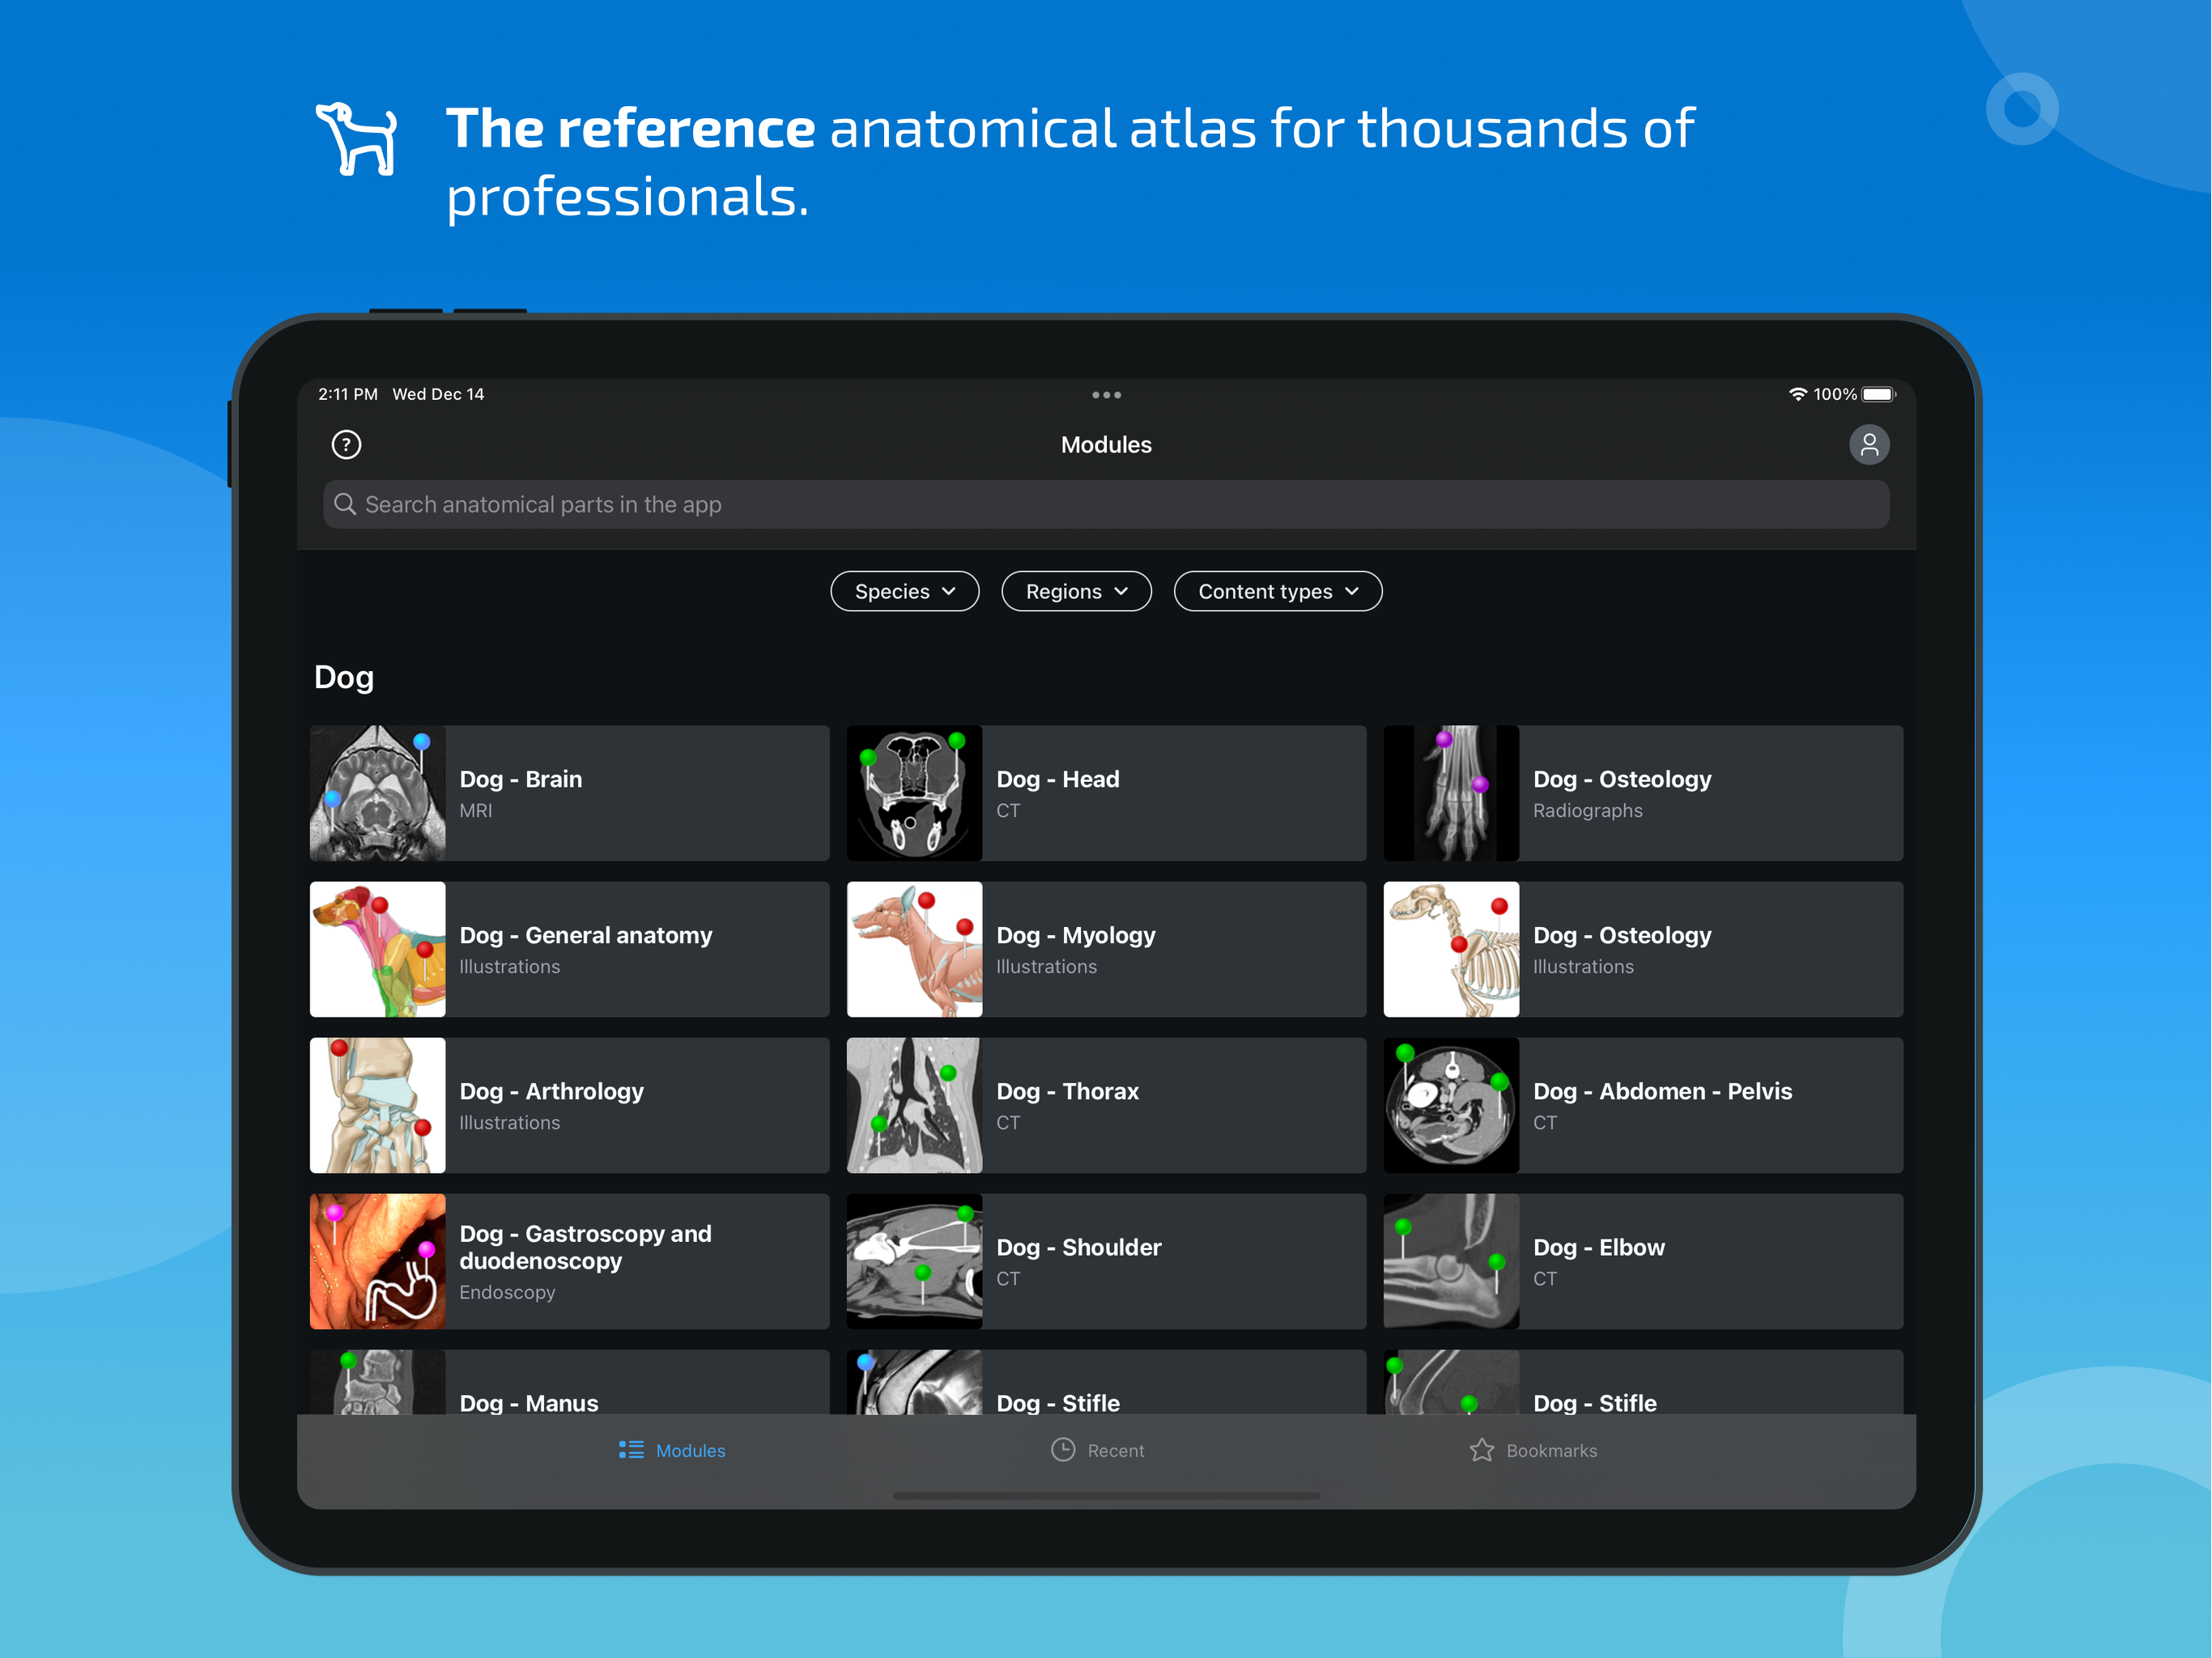The height and width of the screenshot is (1658, 2212).
Task: Select the Dog - Myology illustration thumbnail
Action: pos(914,949)
